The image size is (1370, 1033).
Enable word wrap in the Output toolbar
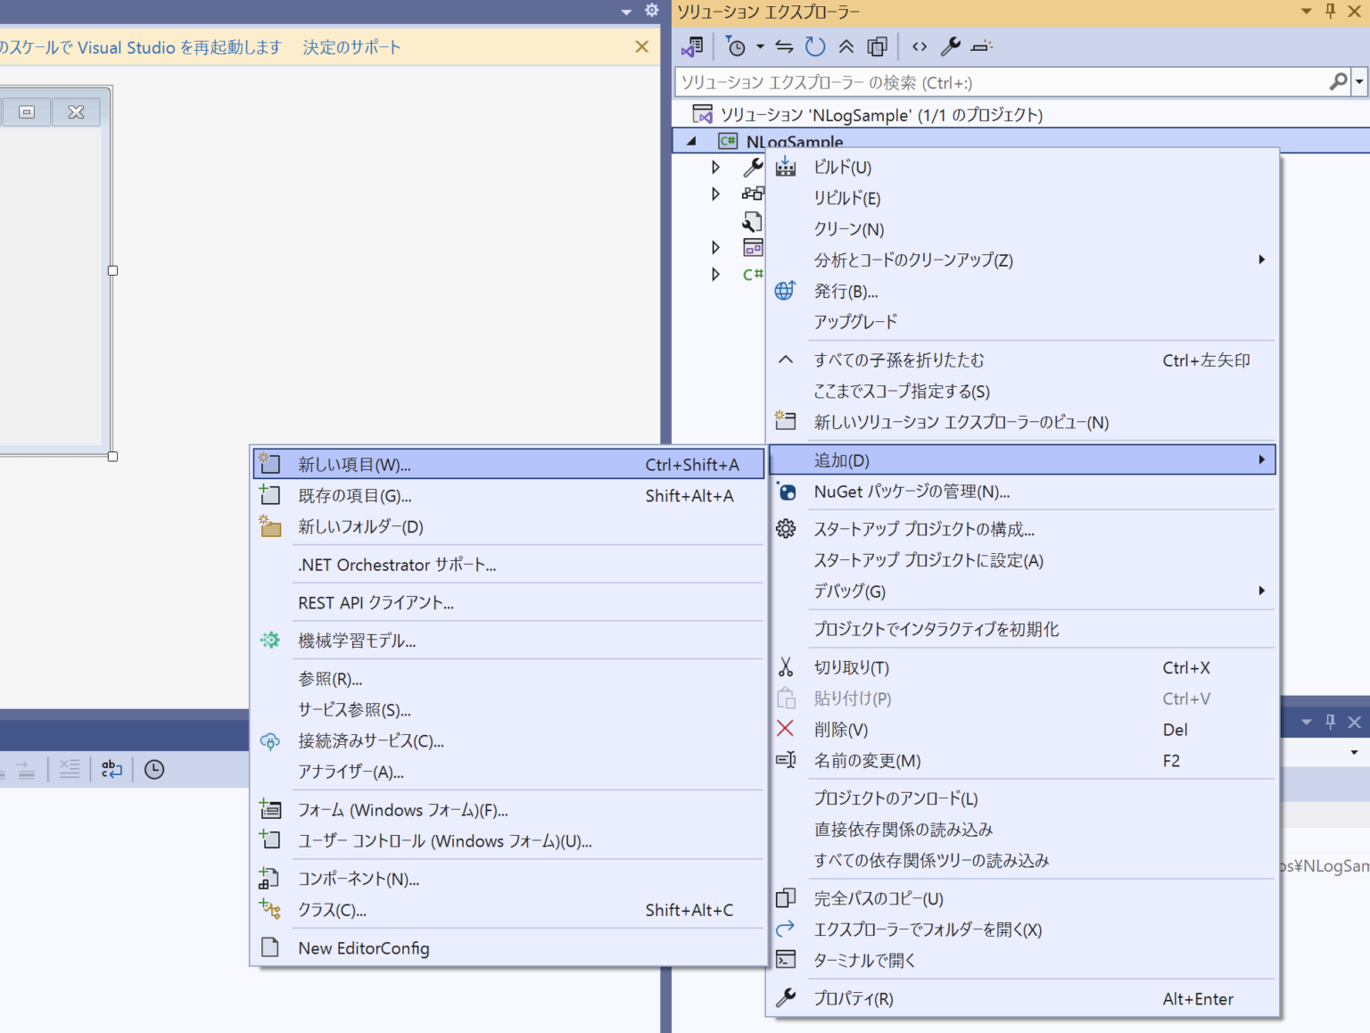coord(111,769)
